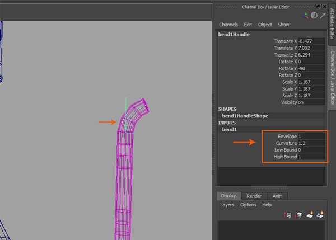Viewport: 336px width, 240px height.
Task: Create new layer from selected objects icon
Action: [x=320, y=215]
